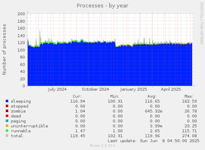Click the 'Number of processes' axis label
This screenshot has width=205, height=150.
coord(4,49)
